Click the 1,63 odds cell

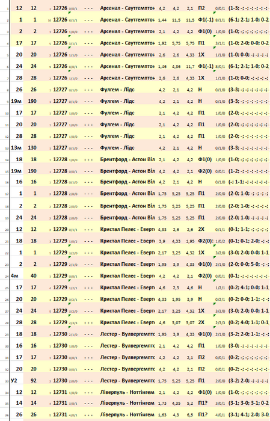coord(162,415)
